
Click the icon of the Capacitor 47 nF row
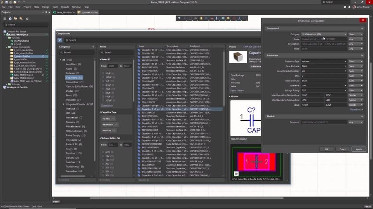(139, 50)
